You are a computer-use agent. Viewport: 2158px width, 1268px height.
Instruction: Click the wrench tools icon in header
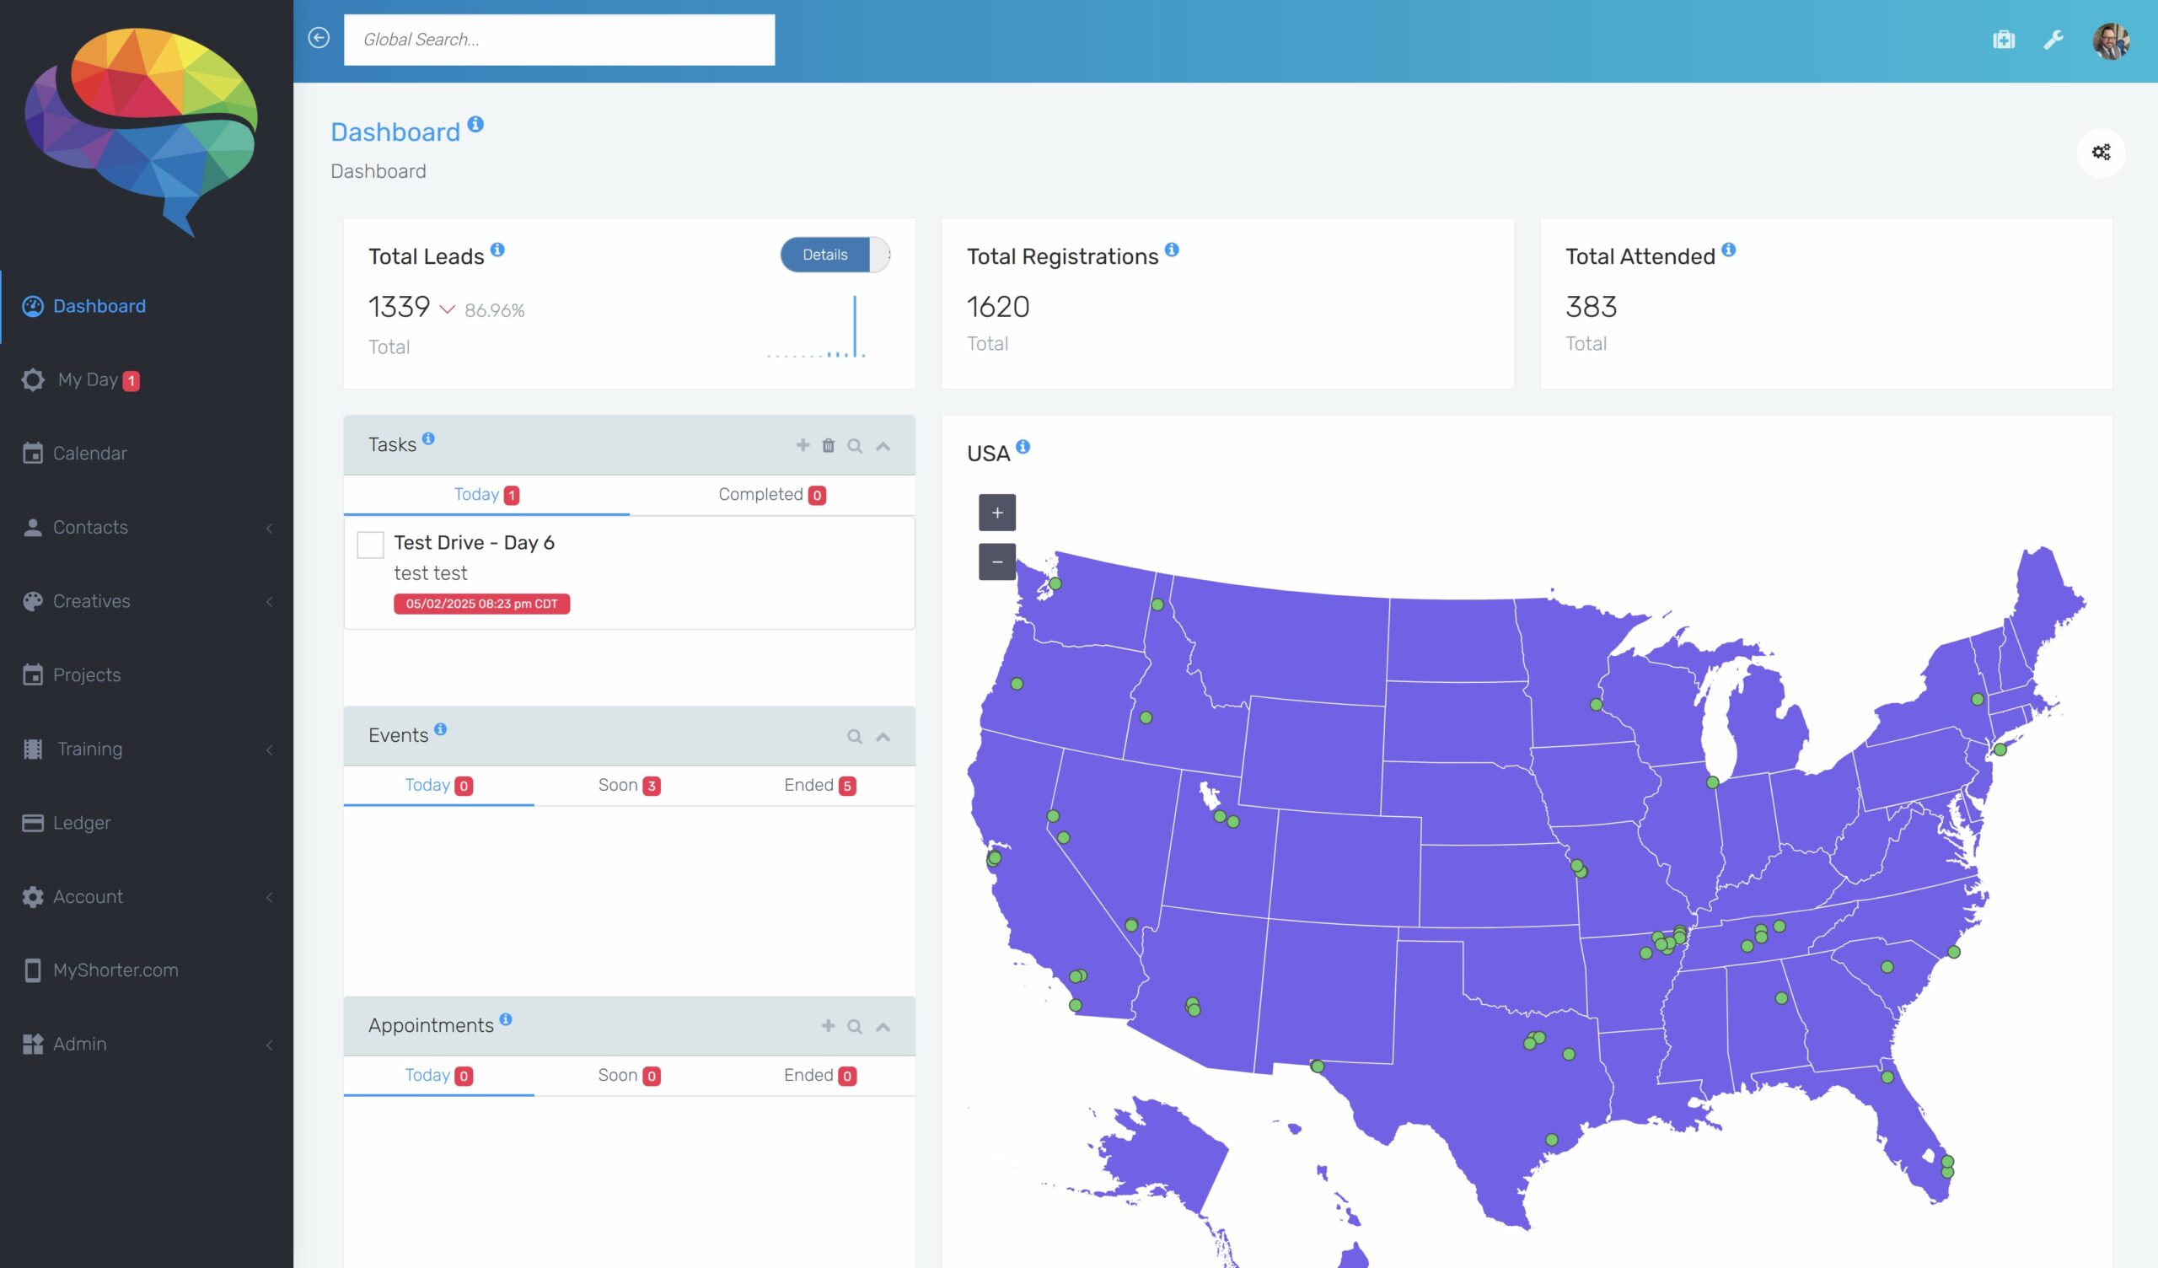(2053, 40)
